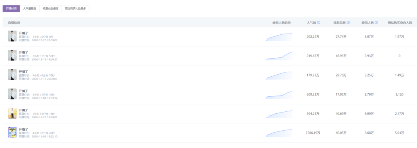Click the 394.24万 popularity row trend chart
Viewport: 417px width, 148px height.
coord(279,114)
